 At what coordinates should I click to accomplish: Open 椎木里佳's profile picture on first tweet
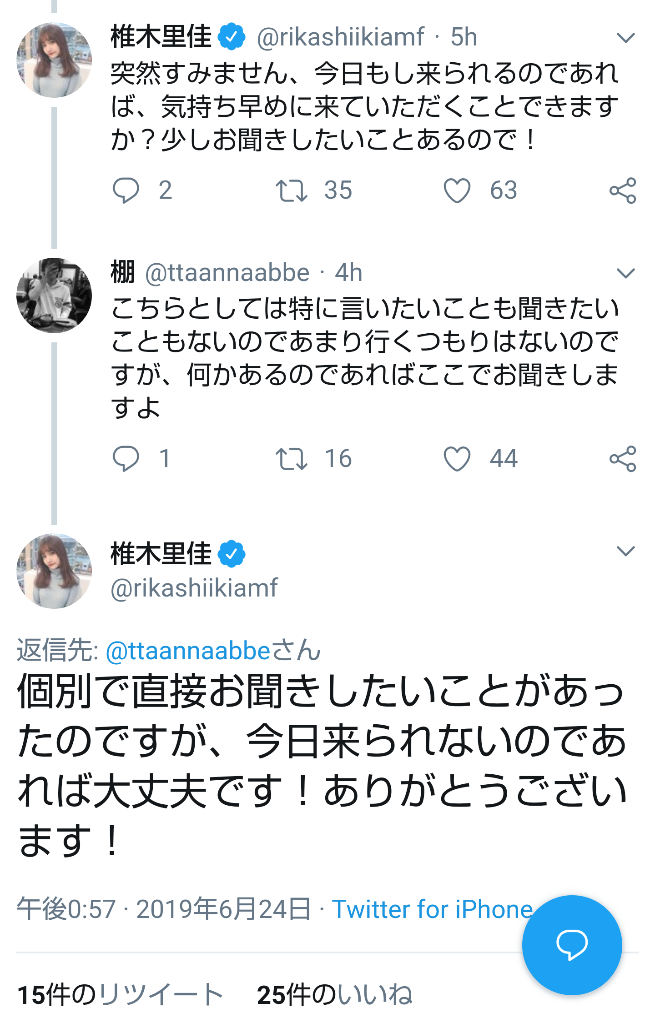click(54, 60)
